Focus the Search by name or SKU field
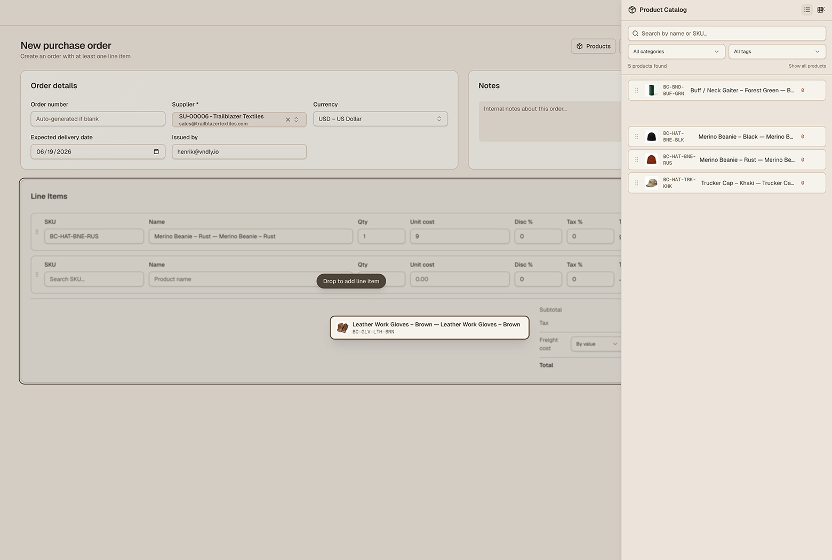The image size is (832, 560). tap(727, 33)
